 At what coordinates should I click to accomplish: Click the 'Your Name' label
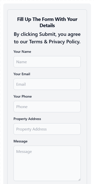(x=22, y=52)
